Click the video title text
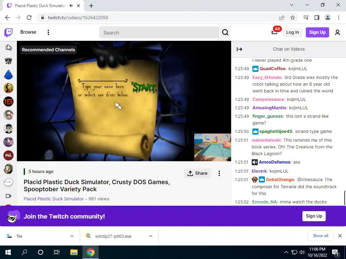346x259 pixels. 97,185
